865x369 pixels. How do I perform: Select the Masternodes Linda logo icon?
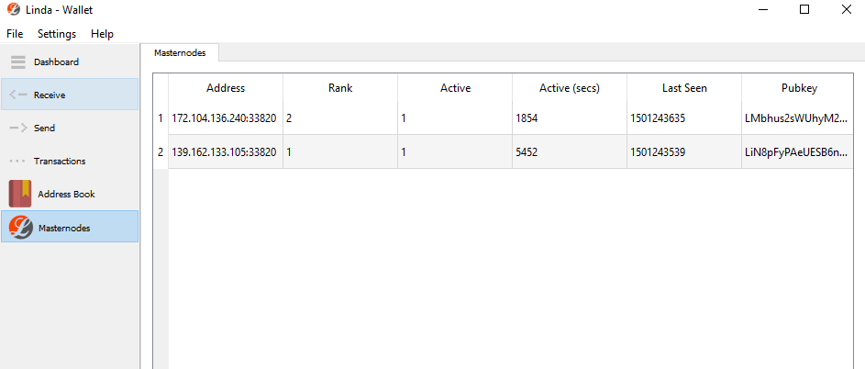coord(21,227)
